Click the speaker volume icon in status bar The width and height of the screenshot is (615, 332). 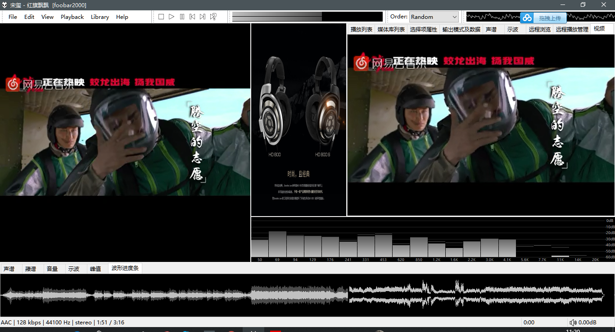tap(573, 322)
